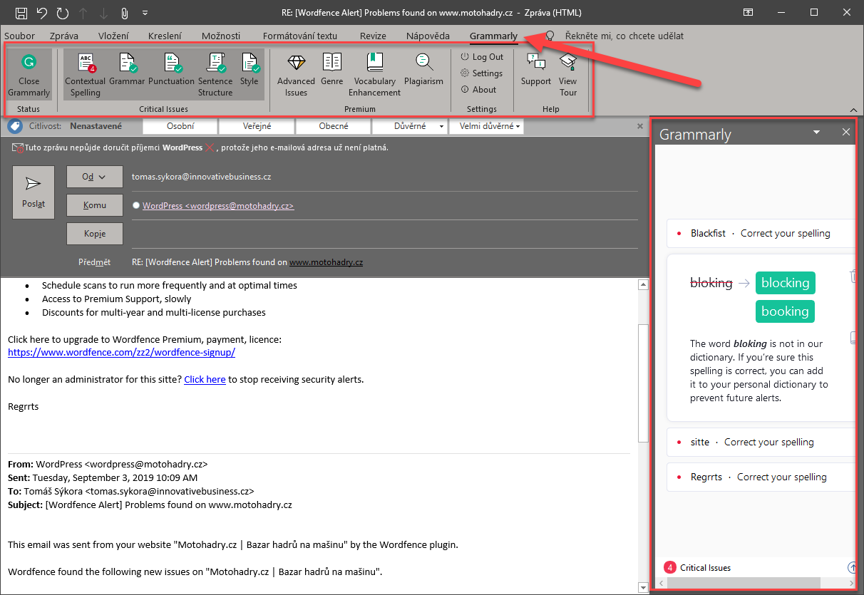This screenshot has height=595, width=864.
Task: Switch to the Vložení tab
Action: click(114, 36)
